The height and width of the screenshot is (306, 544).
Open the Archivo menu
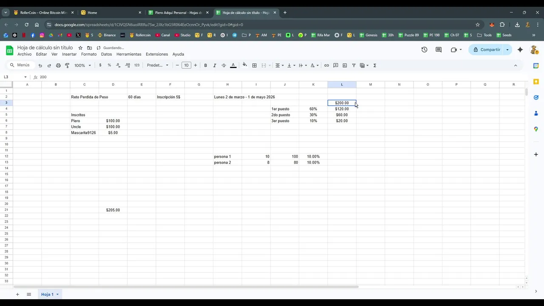24,54
